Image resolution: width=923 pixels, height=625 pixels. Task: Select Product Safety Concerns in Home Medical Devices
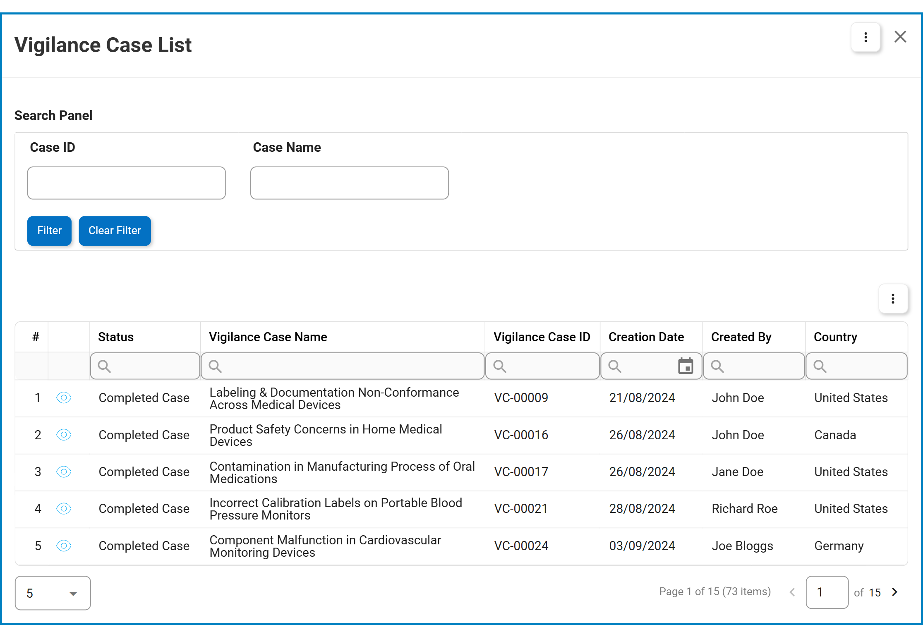[326, 435]
